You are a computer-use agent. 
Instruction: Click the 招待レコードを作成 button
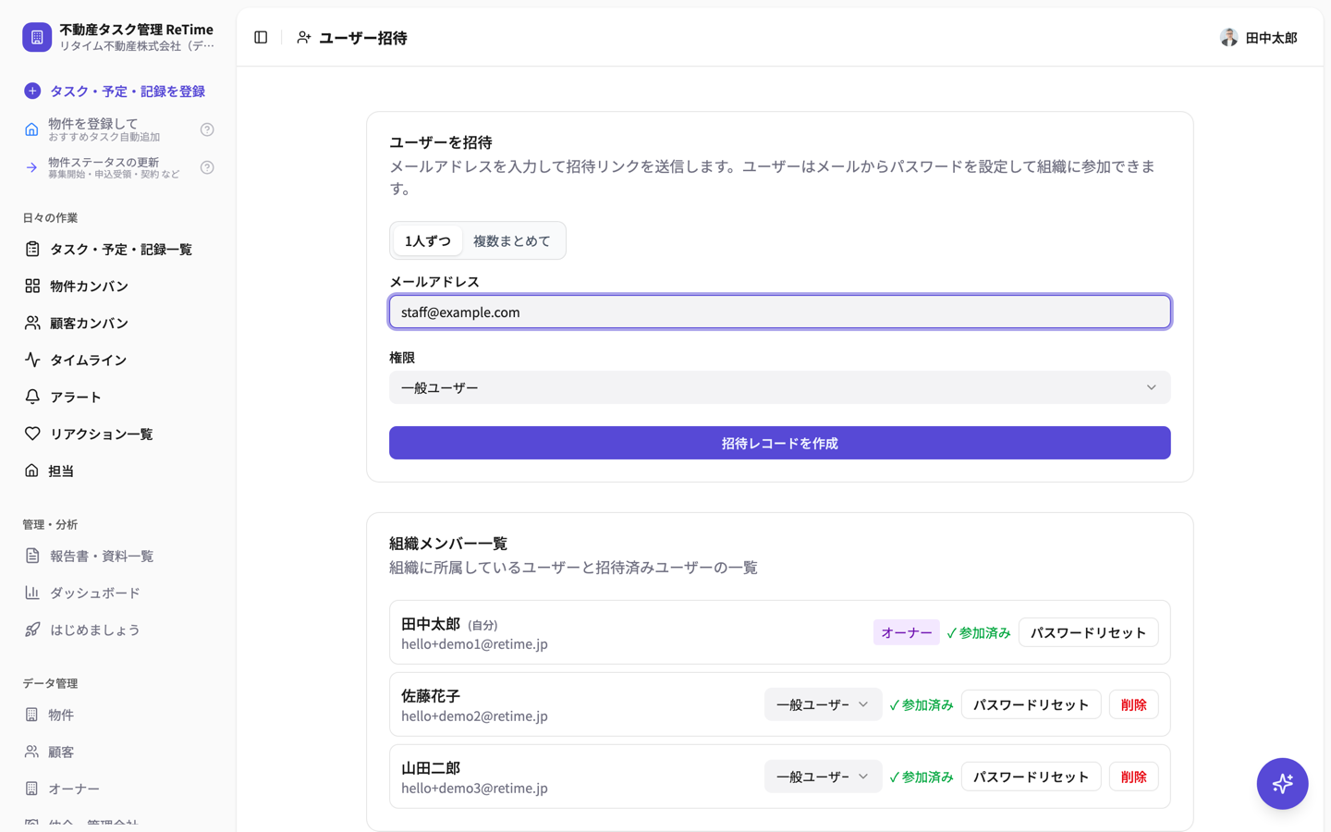click(x=779, y=443)
